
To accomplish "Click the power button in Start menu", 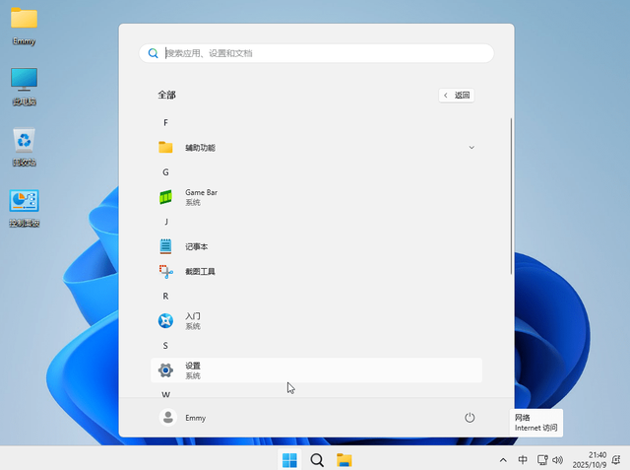I will [x=470, y=418].
